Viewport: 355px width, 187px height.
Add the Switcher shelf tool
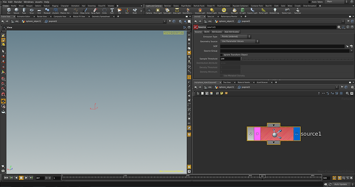tap(297, 11)
